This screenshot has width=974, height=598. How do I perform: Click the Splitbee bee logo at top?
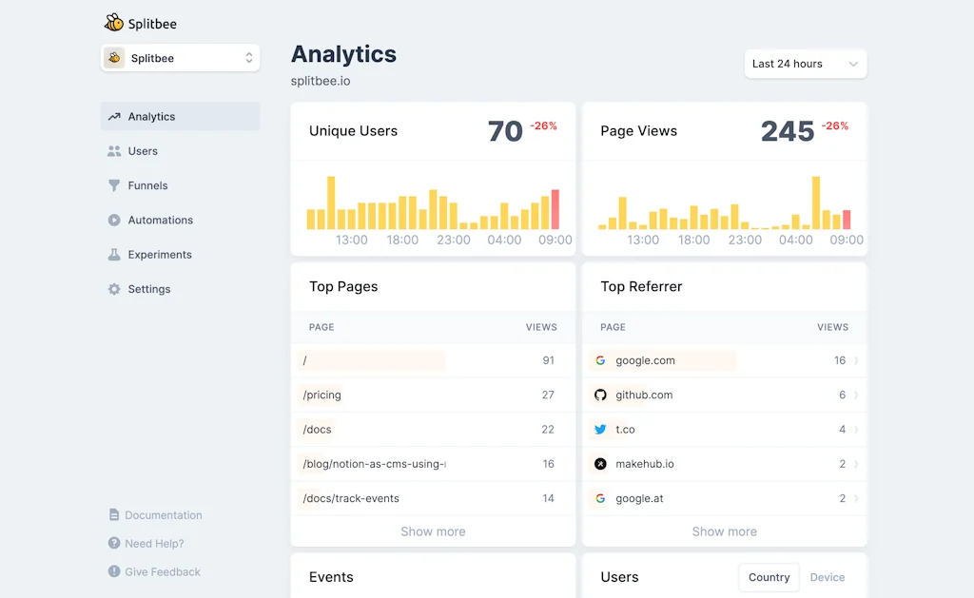click(x=114, y=23)
